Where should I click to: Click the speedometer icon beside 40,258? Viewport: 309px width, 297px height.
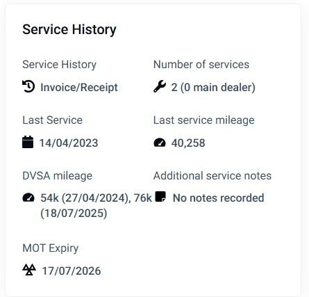[x=160, y=143]
